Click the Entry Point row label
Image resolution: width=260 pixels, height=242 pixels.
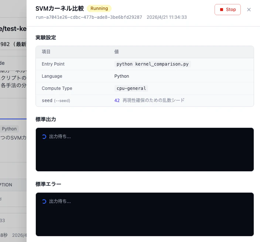53,64
